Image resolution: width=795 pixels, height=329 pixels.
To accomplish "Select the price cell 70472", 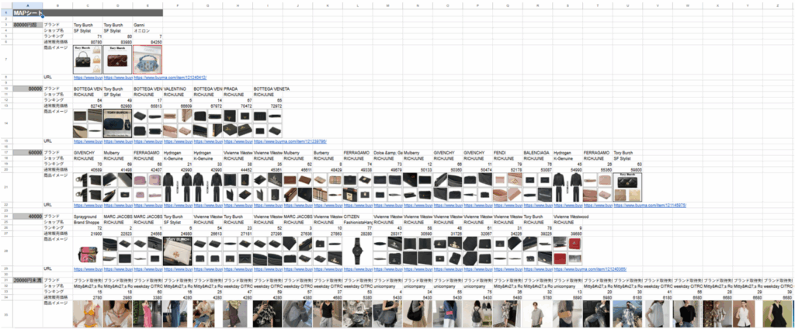I will (x=238, y=106).
